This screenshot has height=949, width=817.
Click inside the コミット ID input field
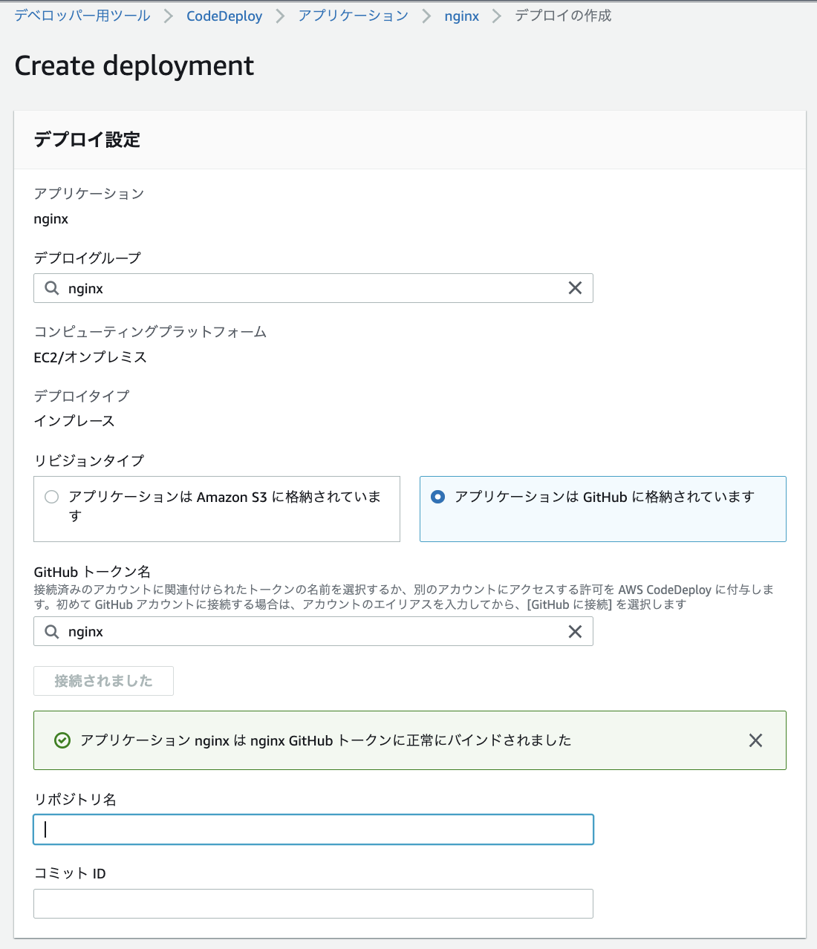[312, 904]
